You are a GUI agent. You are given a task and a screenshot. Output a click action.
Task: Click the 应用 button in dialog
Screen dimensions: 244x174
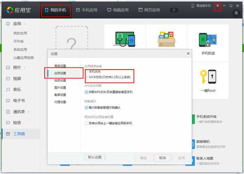click(181, 158)
